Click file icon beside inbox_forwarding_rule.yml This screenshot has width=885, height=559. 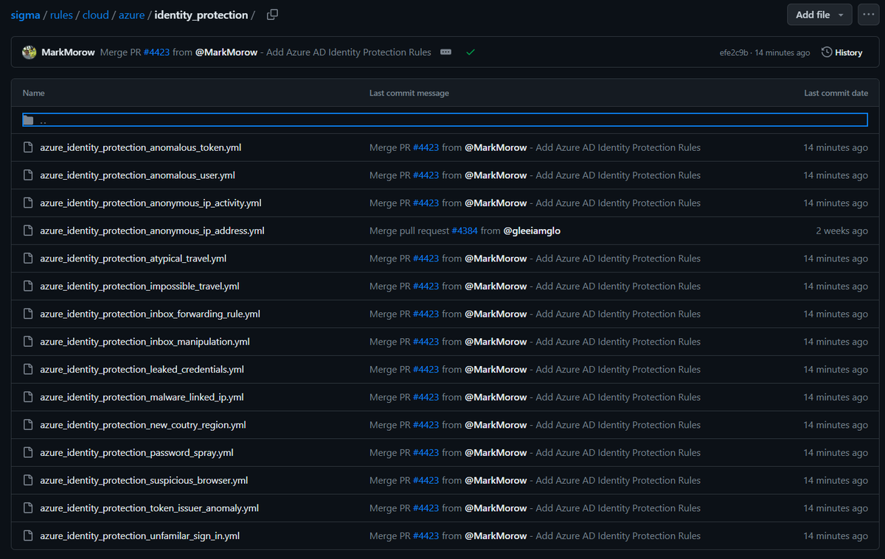tap(28, 314)
